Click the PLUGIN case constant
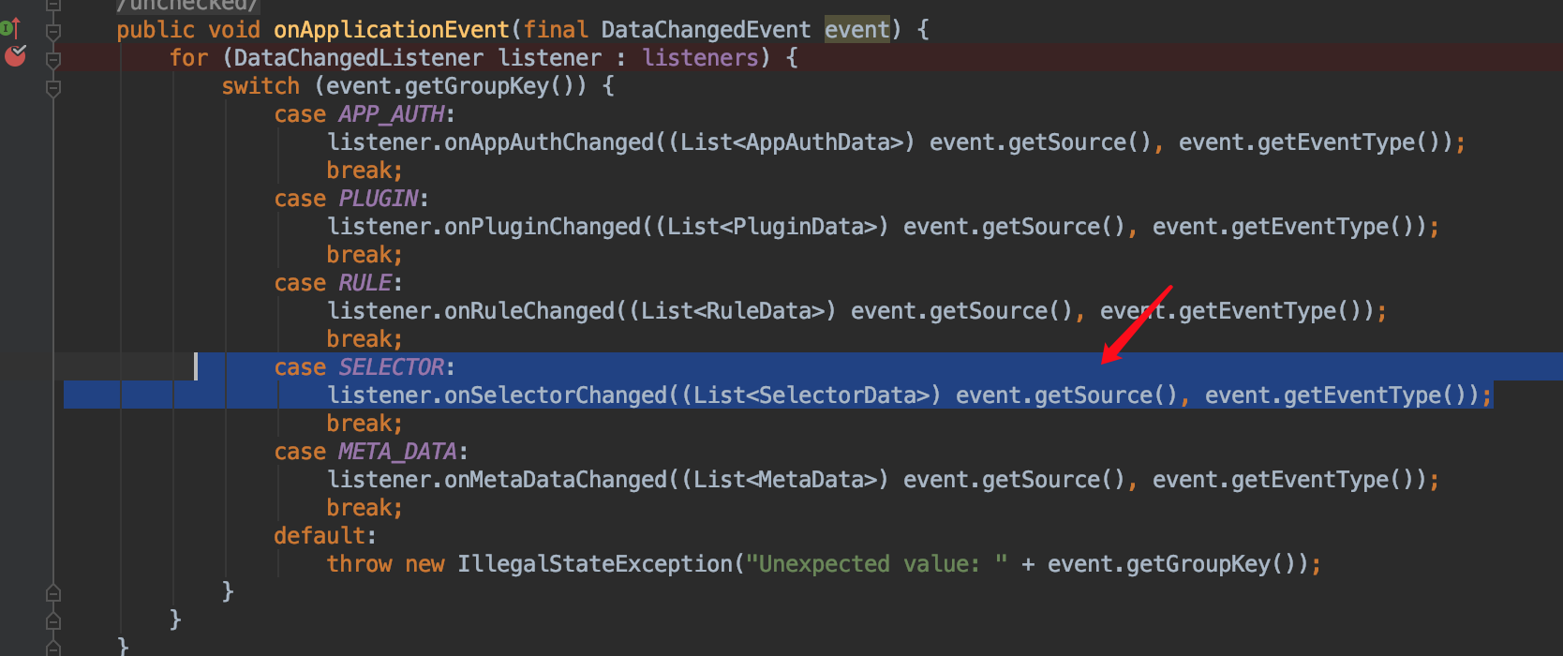Viewport: 1563px width, 656px height. [x=379, y=199]
